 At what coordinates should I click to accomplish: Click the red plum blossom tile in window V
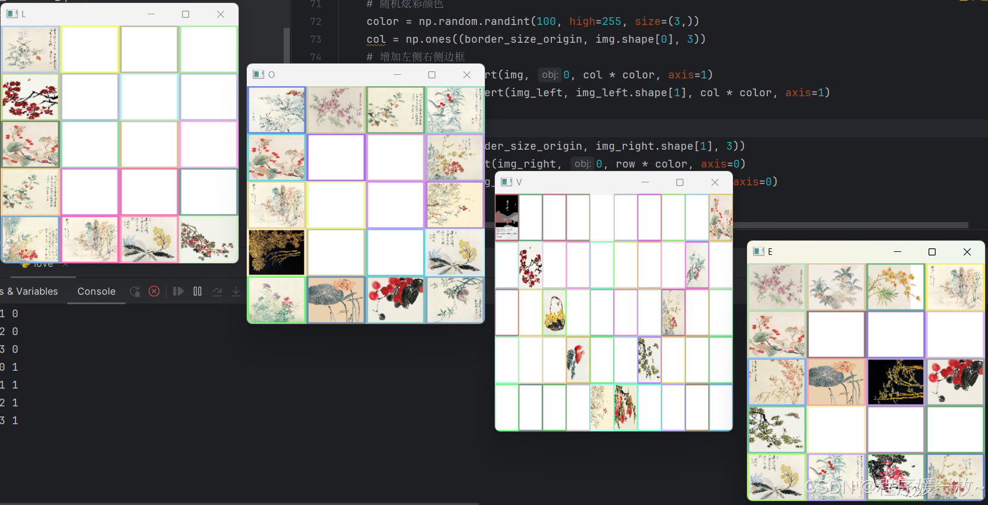531,265
